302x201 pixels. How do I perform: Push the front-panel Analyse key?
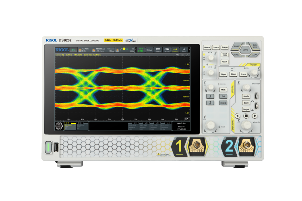[x=225, y=47]
